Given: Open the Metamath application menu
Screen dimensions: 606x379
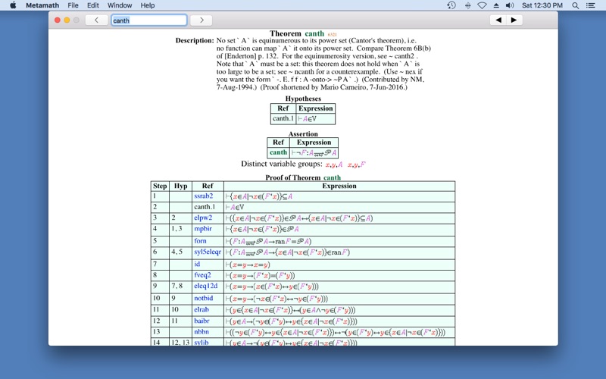Looking at the screenshot, I should (42, 5).
